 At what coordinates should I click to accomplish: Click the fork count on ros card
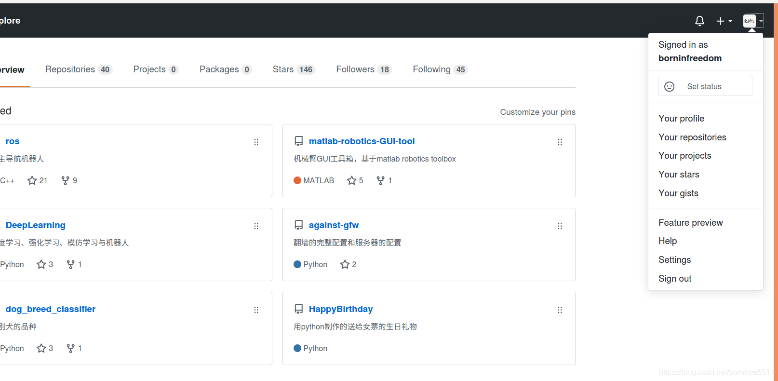(69, 180)
